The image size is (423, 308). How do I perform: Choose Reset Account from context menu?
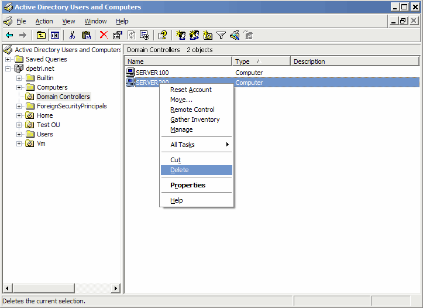(x=197, y=90)
